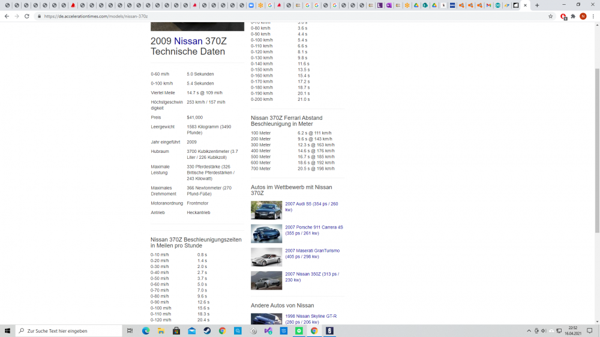Select the 'Frontmotor' value

[197, 203]
